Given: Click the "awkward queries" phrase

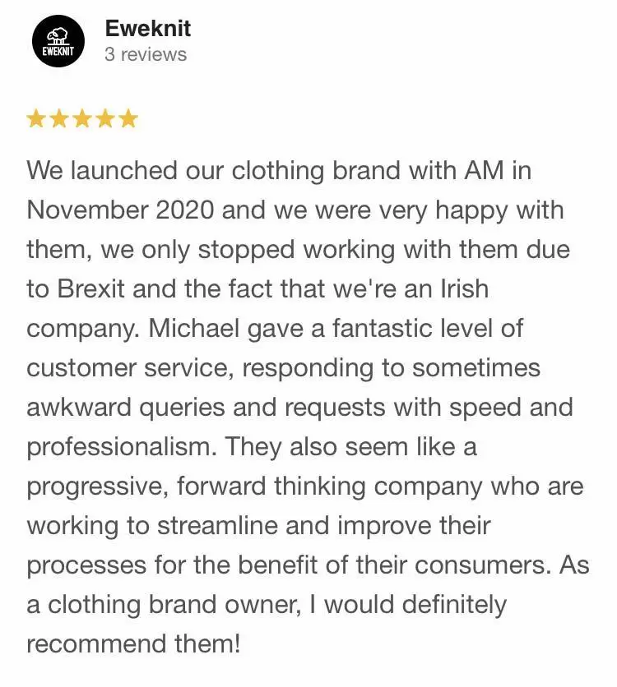Looking at the screenshot, I should click(x=126, y=408).
